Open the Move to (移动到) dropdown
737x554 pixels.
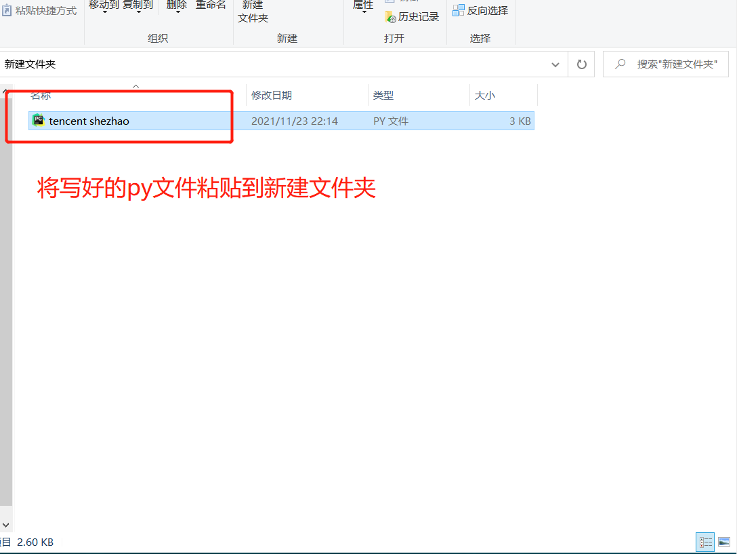pyautogui.click(x=104, y=7)
